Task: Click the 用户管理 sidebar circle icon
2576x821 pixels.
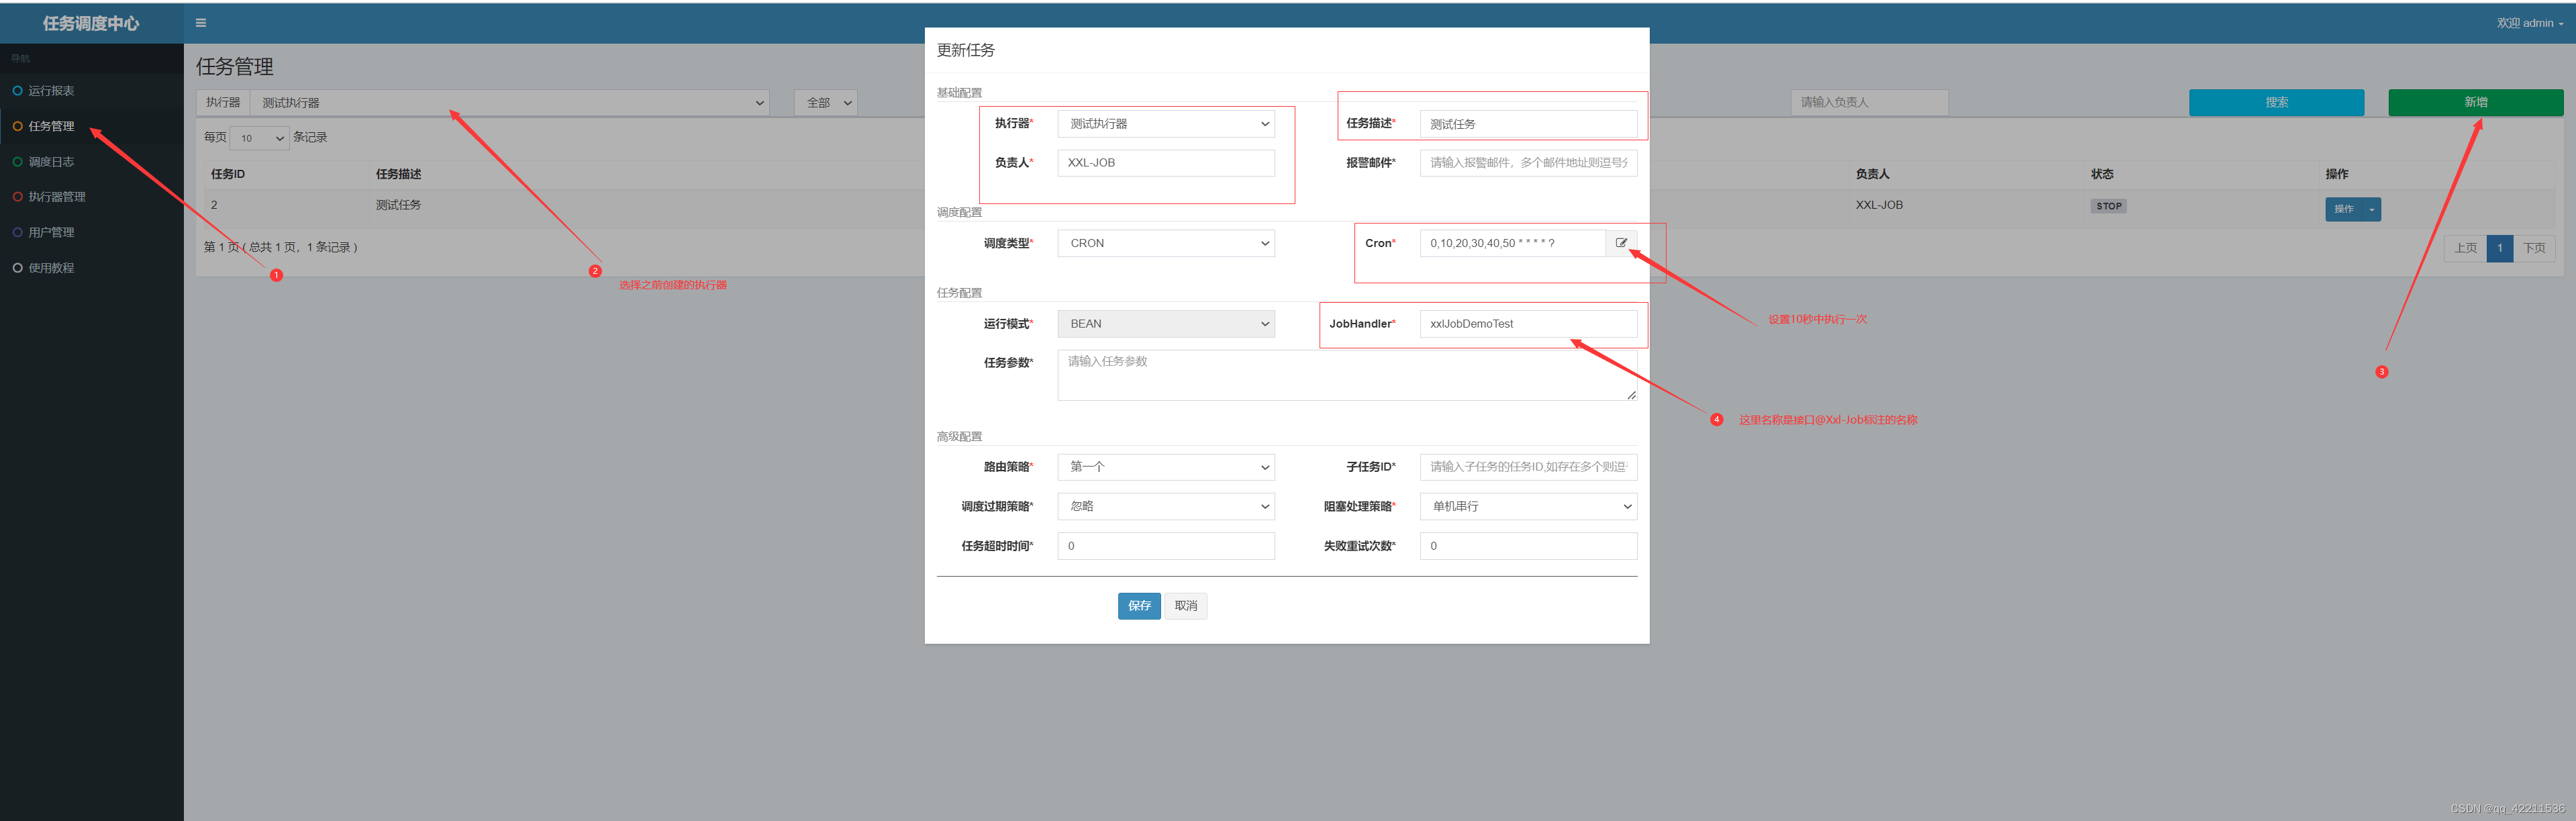Action: pyautogui.click(x=17, y=232)
